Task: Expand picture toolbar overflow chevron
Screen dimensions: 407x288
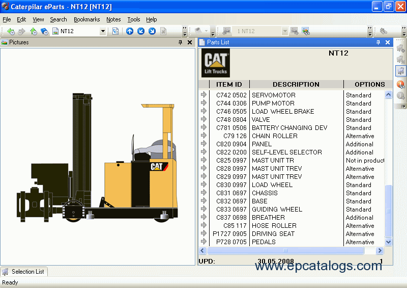Action: pyautogui.click(x=370, y=31)
